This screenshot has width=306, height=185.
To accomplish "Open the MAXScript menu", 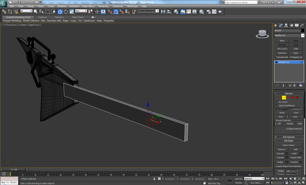I will [x=132, y=6].
